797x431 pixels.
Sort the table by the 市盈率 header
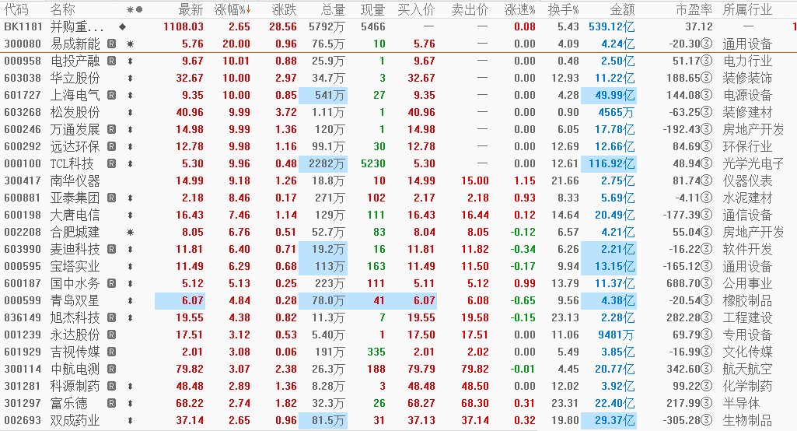694,9
